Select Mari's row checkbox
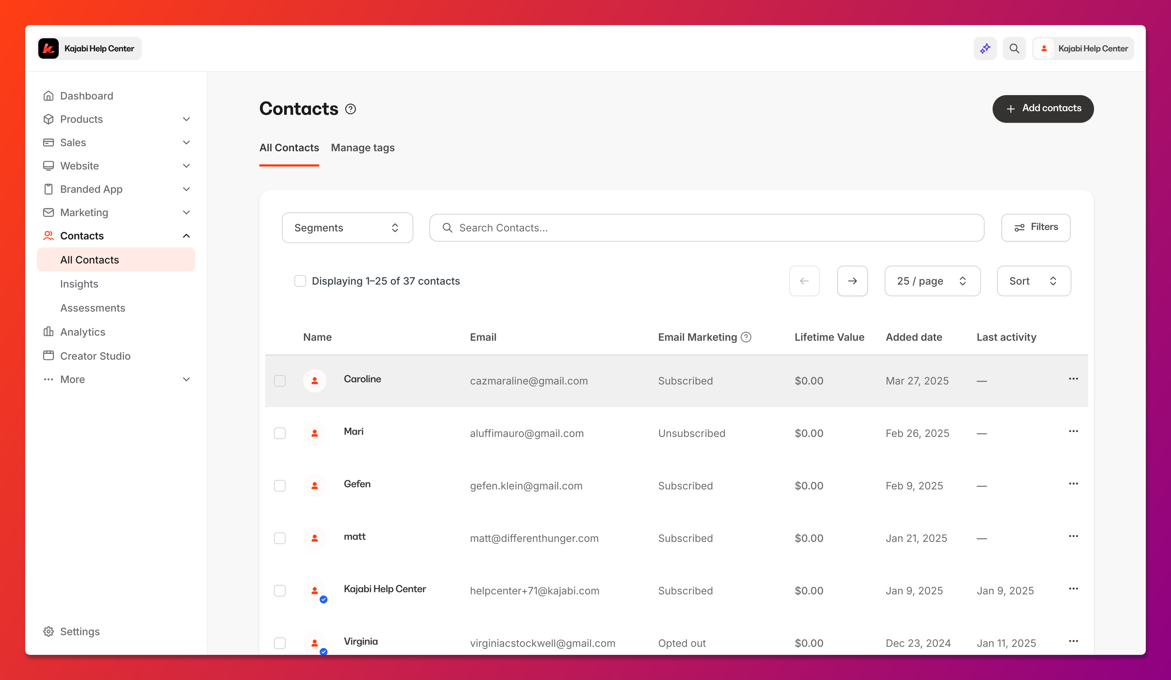The height and width of the screenshot is (680, 1171). (x=280, y=433)
